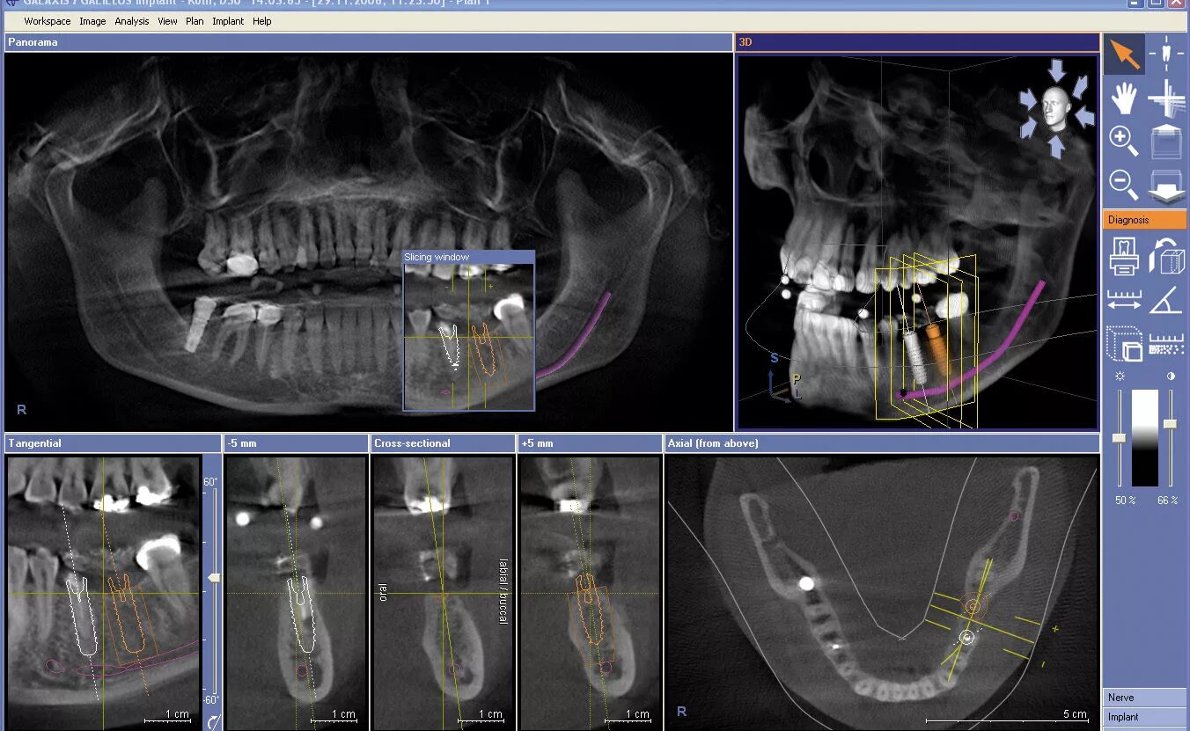The width and height of the screenshot is (1190, 731).
Task: Click the Panorama view title bar
Action: click(369, 42)
